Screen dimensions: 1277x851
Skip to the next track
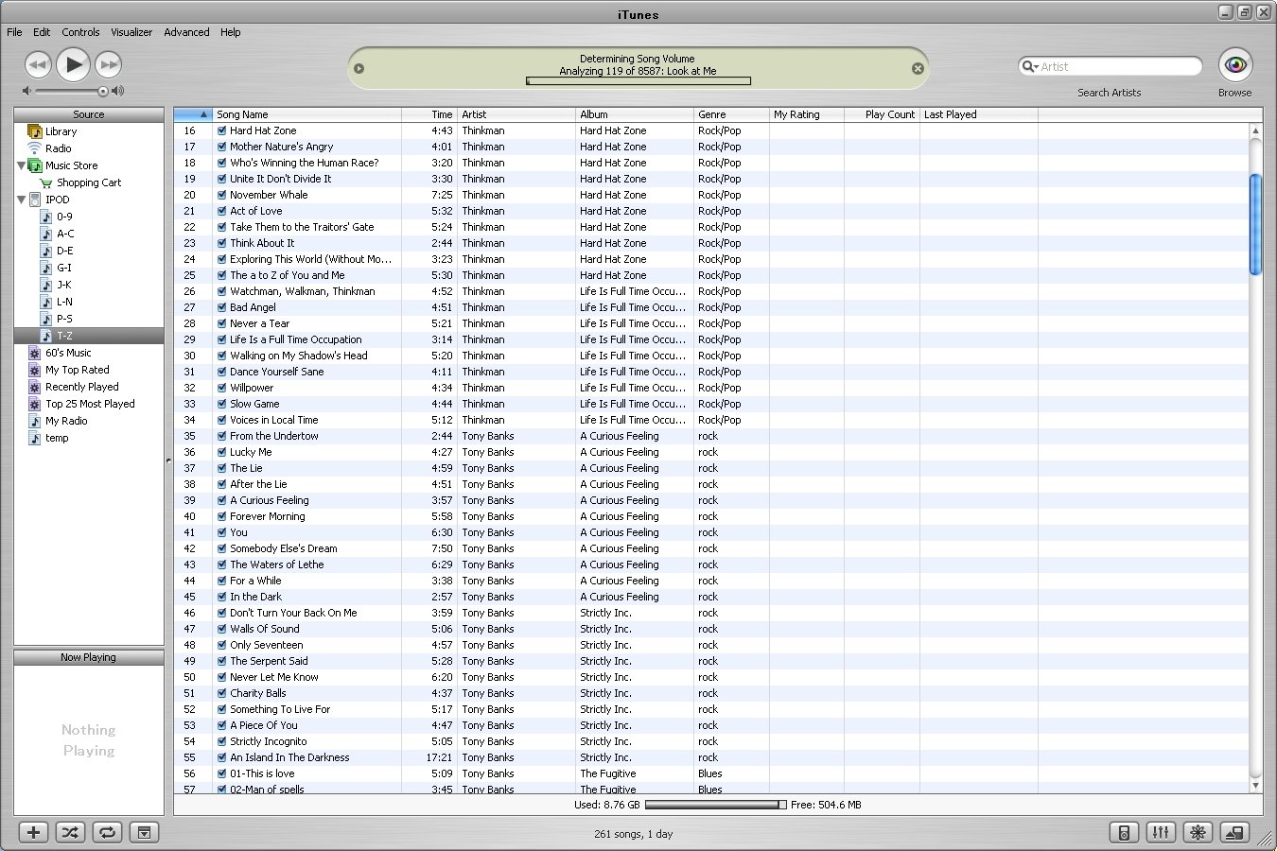click(x=109, y=64)
